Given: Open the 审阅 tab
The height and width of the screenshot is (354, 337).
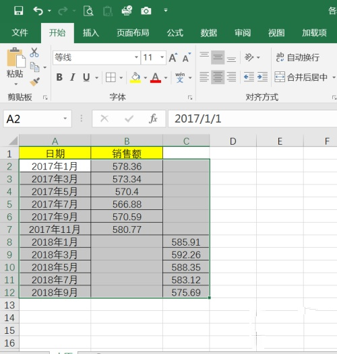Looking at the screenshot, I should pos(243,33).
